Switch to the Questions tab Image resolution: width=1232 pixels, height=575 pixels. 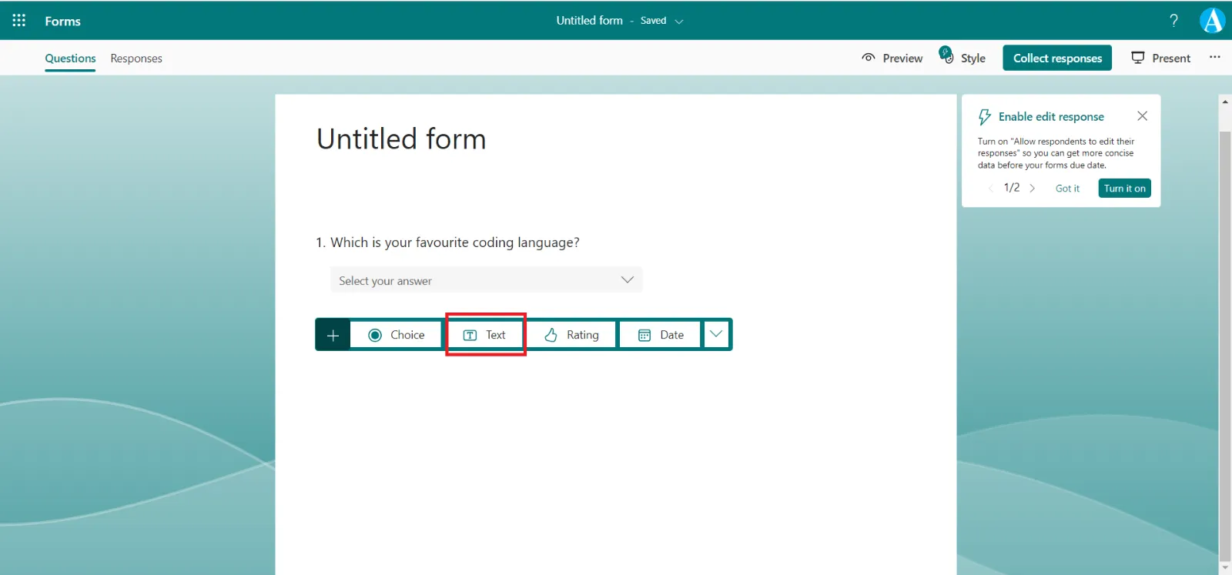pos(70,59)
